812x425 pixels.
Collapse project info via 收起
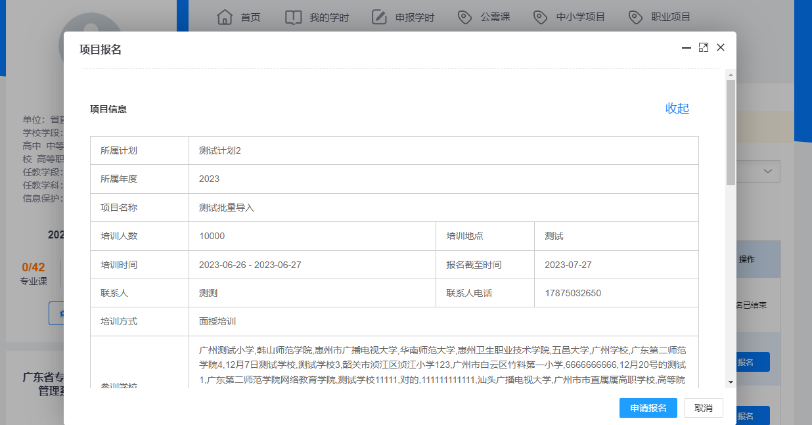coord(677,108)
